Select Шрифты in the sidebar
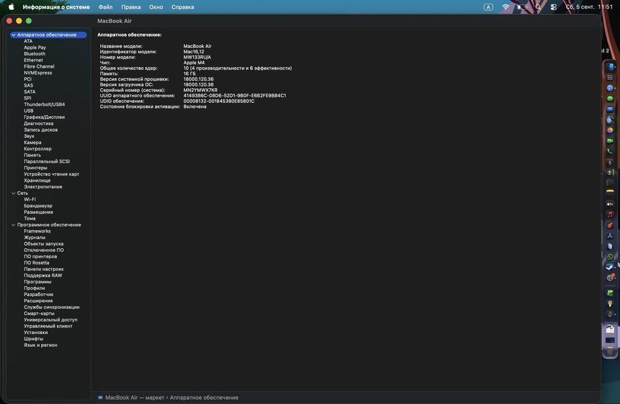 pos(33,339)
